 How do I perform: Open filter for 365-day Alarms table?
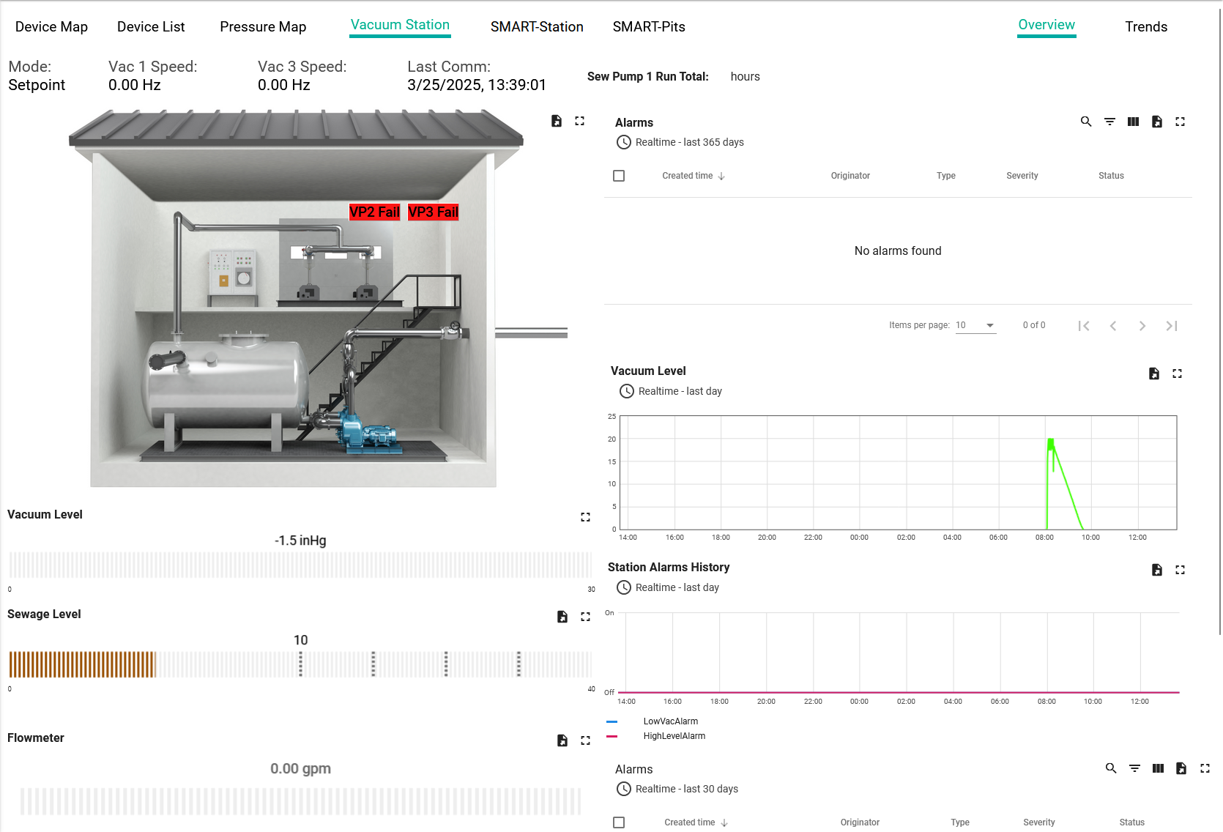point(1110,122)
